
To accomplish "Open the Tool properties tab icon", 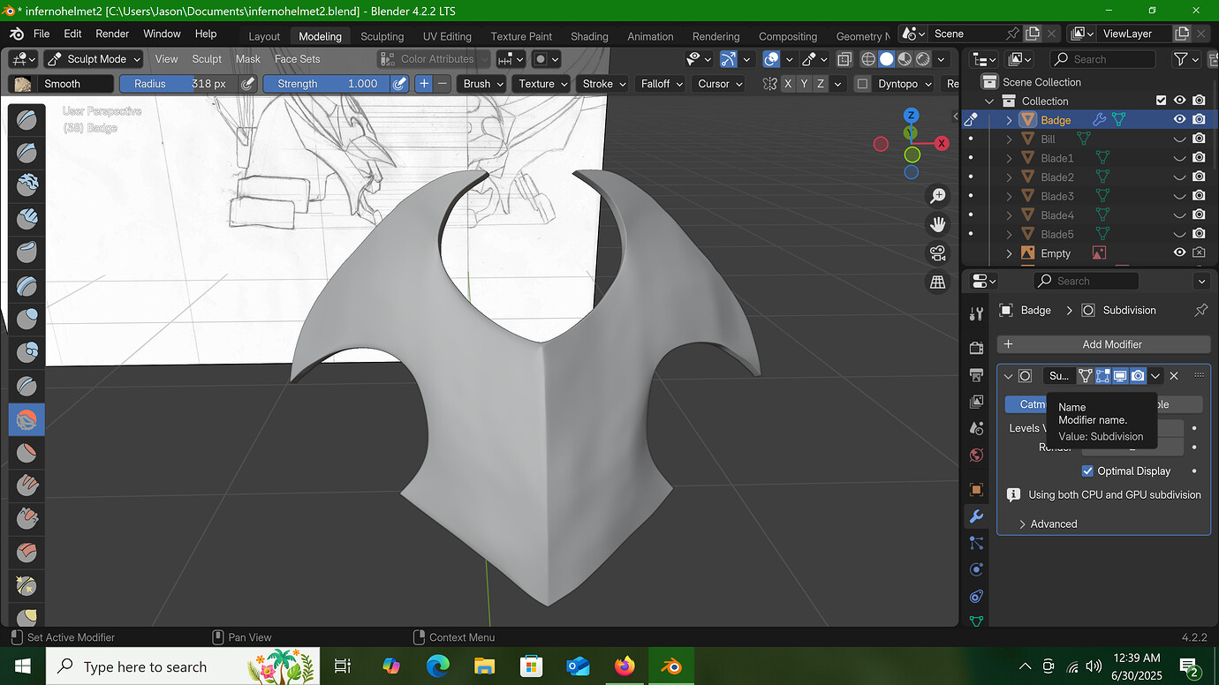I will [976, 313].
